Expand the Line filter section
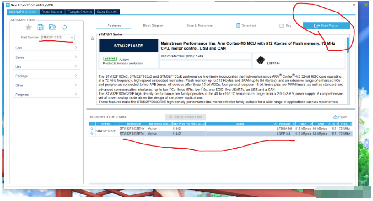The height and width of the screenshot is (201, 373). click(x=47, y=66)
